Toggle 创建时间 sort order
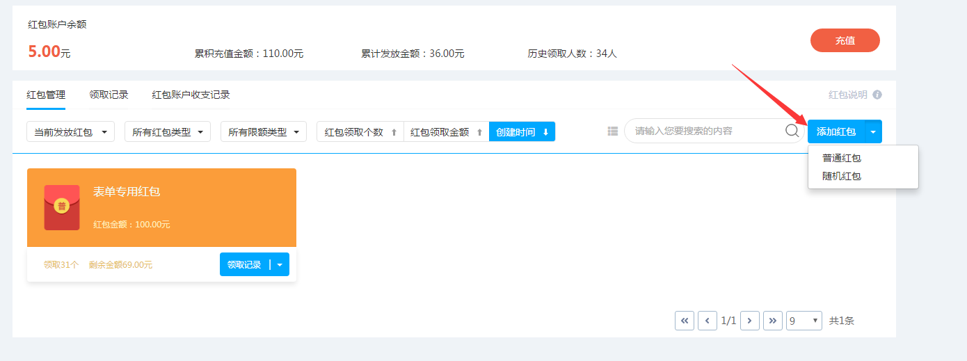 click(x=522, y=131)
